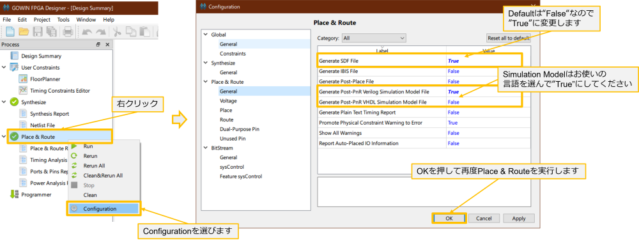Screen dimensions: 639x241
Task: Click the Clean&Rerun All arrows icon
Action: (74, 175)
